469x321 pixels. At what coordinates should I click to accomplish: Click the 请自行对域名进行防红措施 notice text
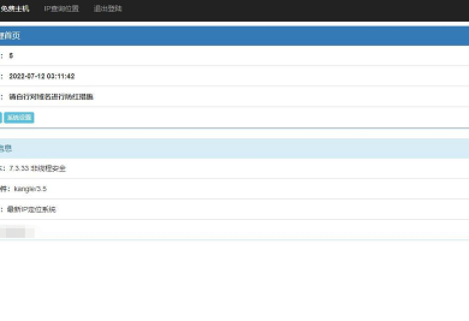[x=51, y=97]
